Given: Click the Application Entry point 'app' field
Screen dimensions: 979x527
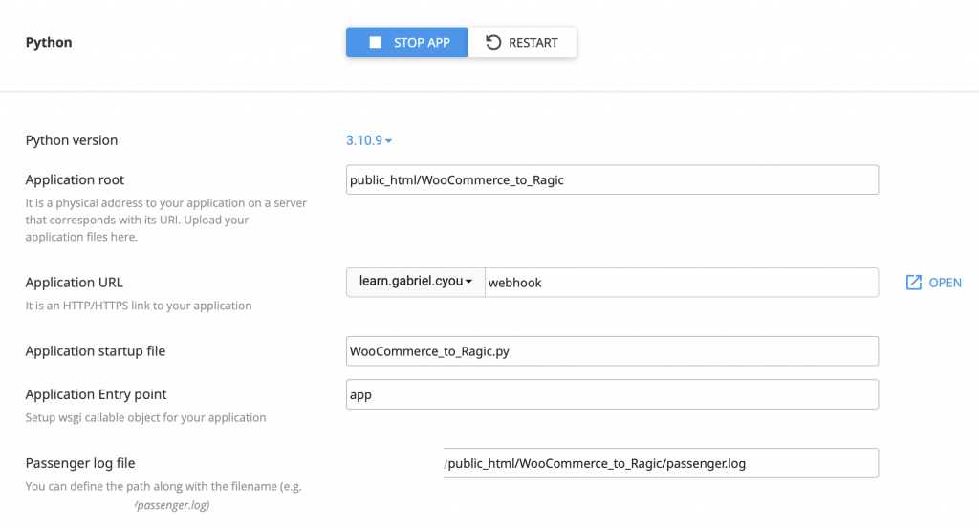Looking at the screenshot, I should coord(612,394).
